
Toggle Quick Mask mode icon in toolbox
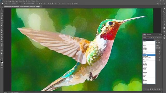click(x=2, y=65)
